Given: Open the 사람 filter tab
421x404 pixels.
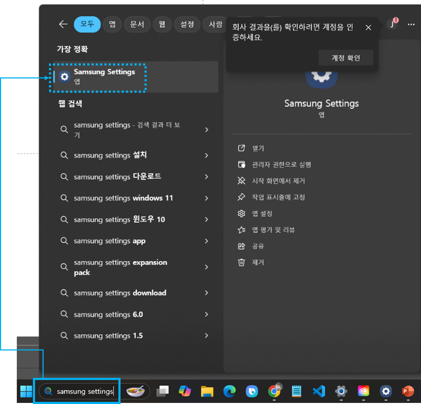Looking at the screenshot, I should click(x=215, y=24).
